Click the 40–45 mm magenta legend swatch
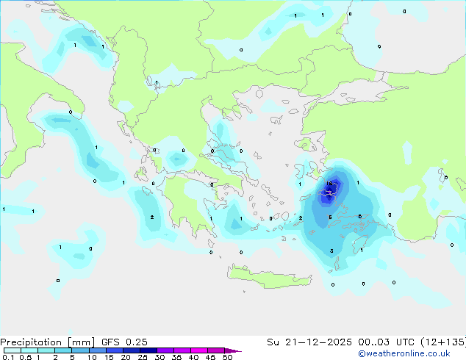The width and height of the screenshot is (466, 360). point(199,350)
